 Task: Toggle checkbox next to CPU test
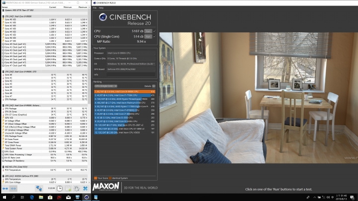155,31
